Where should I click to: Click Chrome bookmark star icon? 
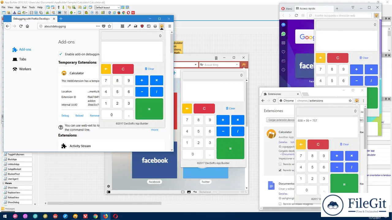[350, 101]
